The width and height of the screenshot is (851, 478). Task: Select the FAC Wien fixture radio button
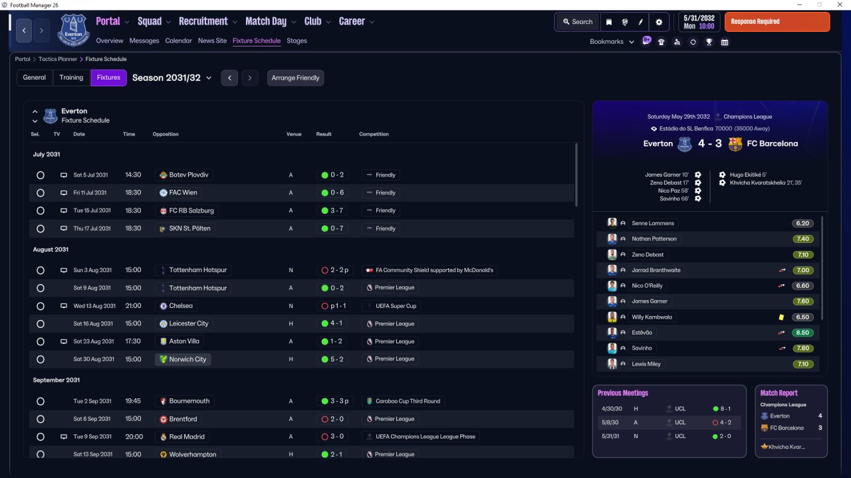coord(41,193)
